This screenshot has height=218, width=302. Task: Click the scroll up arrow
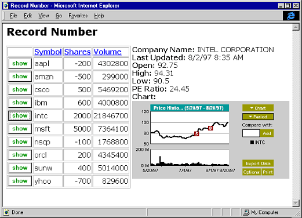point(296,27)
